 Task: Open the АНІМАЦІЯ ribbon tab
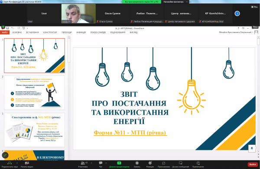(x=81, y=32)
